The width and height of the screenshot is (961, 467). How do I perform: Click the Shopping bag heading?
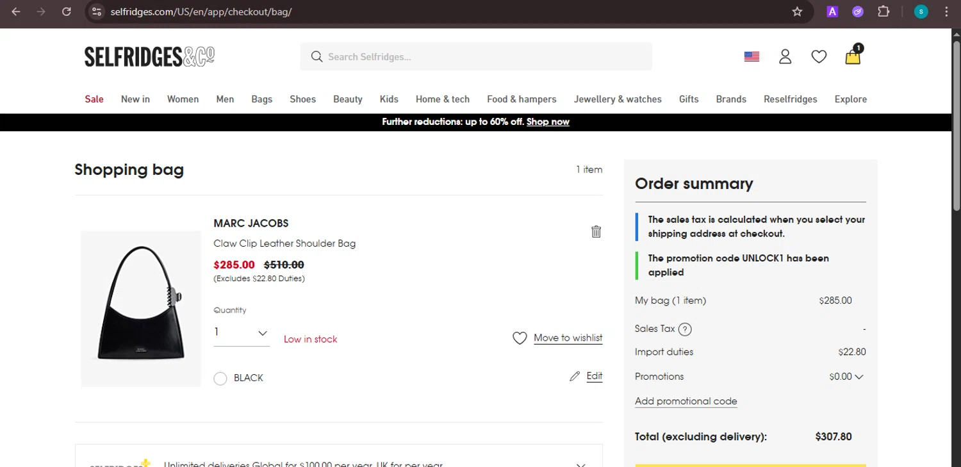129,170
